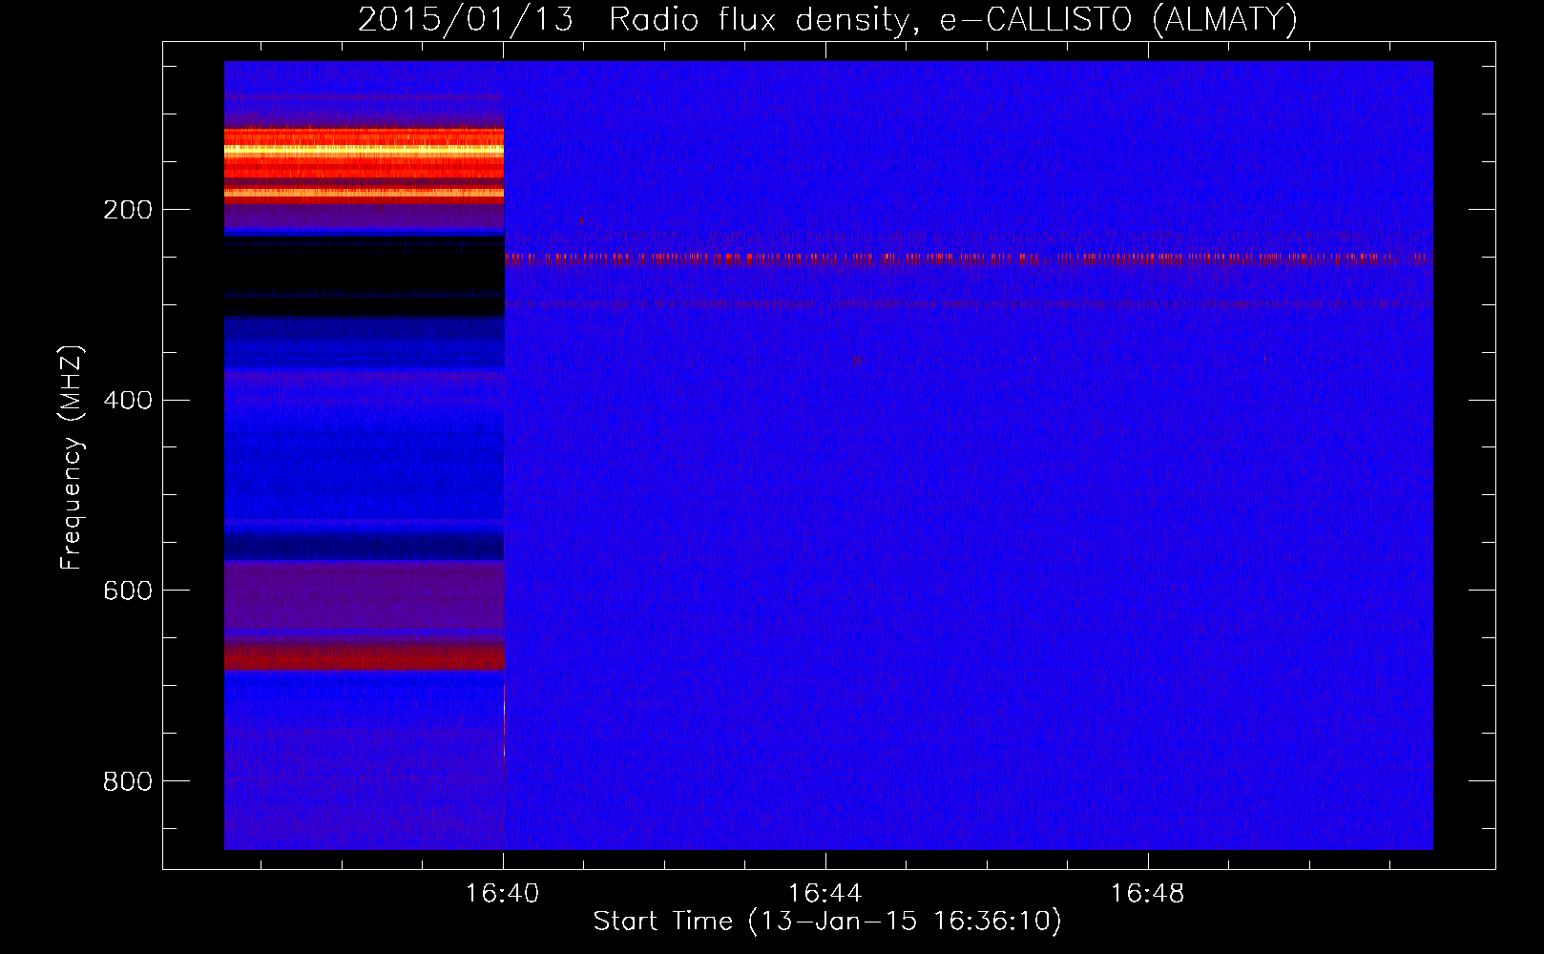Click the 400 frequency tick label
Screen dimensions: 1544x954
pyautogui.click(x=128, y=401)
